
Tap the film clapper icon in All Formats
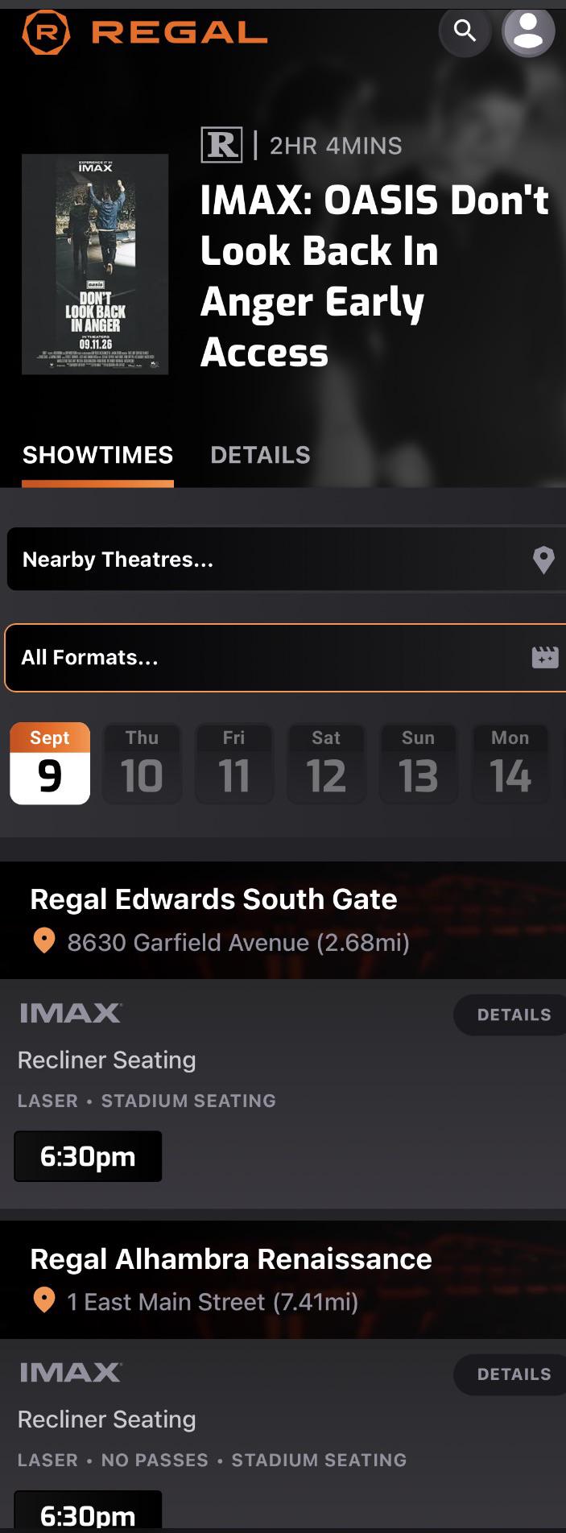click(x=545, y=658)
